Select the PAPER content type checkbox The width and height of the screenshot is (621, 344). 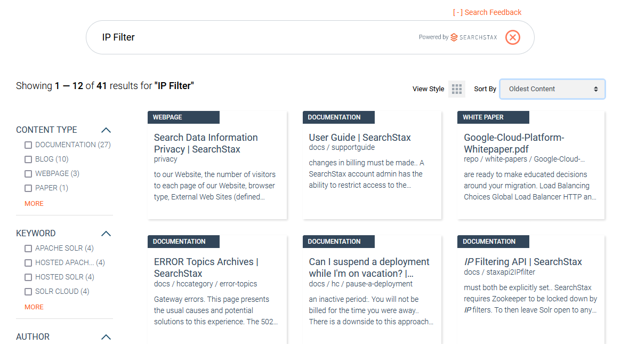coord(28,188)
